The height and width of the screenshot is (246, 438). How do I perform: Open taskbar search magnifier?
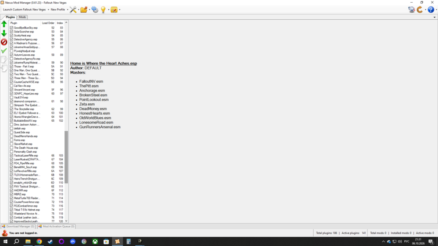(x=17, y=242)
